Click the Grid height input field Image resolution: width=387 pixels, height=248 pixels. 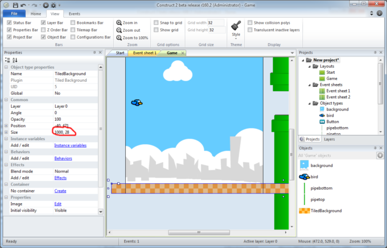217,30
